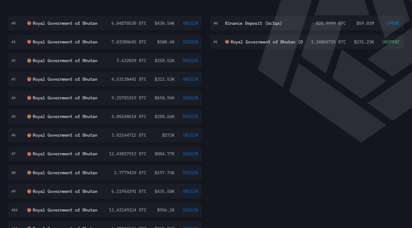This screenshot has height=228, width=412.
Task: Click the UNSPENT status on output #1
Action: click(x=391, y=42)
